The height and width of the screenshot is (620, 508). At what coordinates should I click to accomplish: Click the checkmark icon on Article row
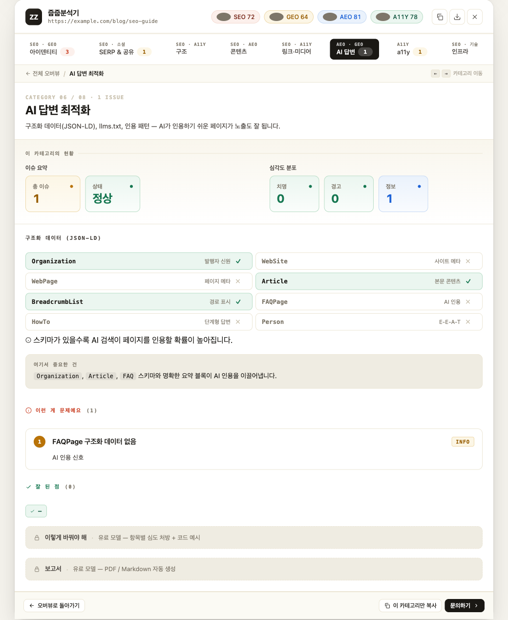coord(468,281)
